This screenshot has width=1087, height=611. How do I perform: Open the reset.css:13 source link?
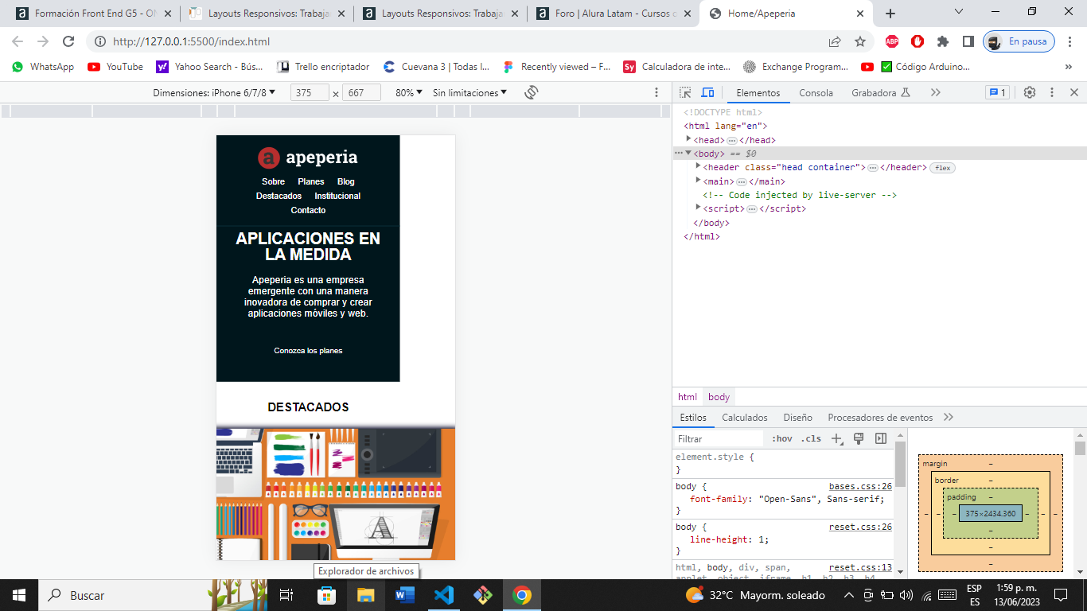click(860, 567)
